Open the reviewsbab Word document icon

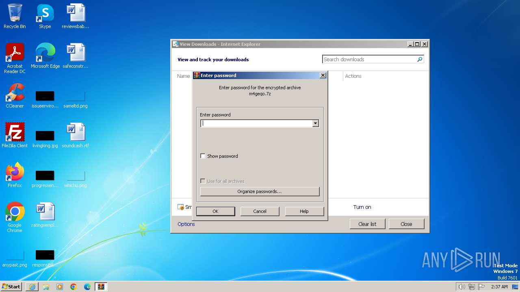75,16
